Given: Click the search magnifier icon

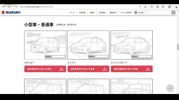Looking at the screenshot, I should click(x=173, y=12).
